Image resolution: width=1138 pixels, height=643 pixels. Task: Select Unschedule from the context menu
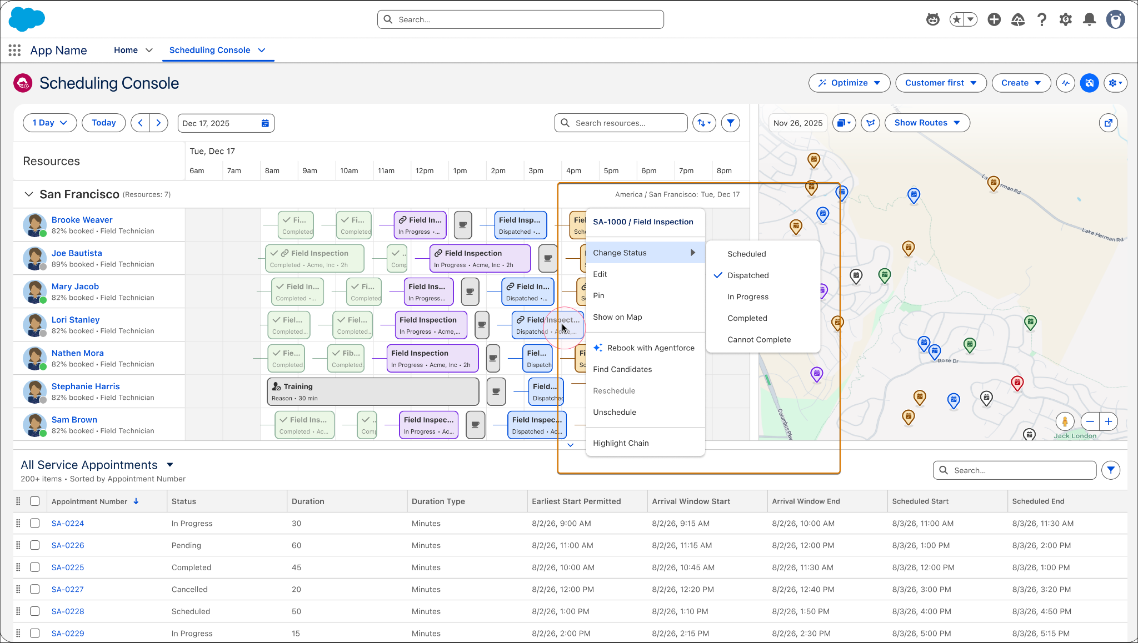point(645,412)
